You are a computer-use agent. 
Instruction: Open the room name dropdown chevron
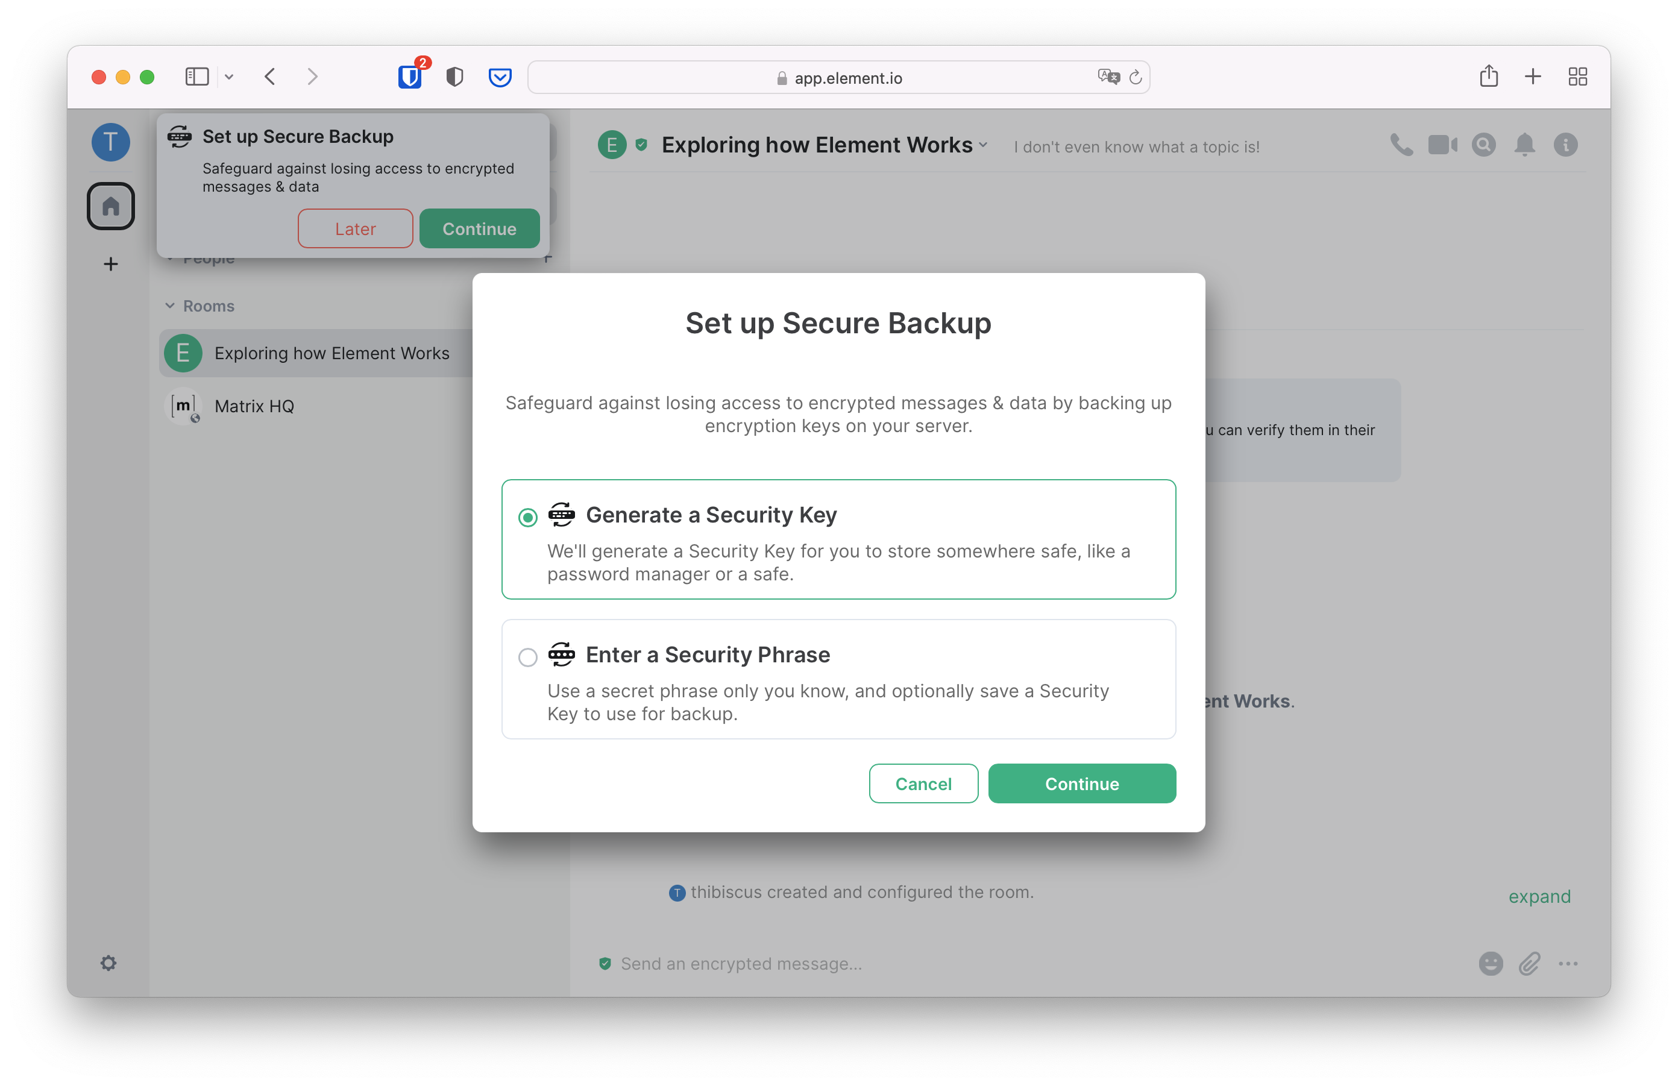(x=983, y=145)
